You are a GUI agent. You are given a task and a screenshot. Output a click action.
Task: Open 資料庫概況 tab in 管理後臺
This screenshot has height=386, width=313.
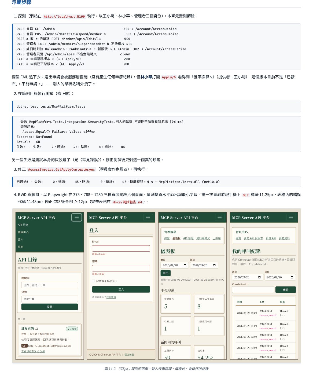(203, 238)
